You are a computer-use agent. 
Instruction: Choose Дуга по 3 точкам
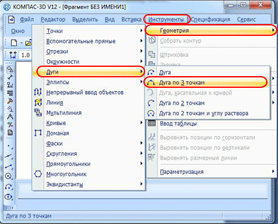tap(208, 82)
